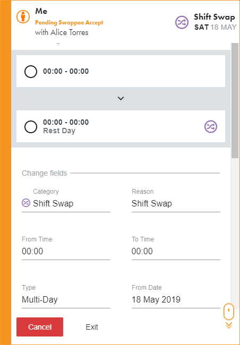The width and height of the screenshot is (240, 345).
Task: Click the orange mouse scroll-hint icon
Action: coord(229,312)
